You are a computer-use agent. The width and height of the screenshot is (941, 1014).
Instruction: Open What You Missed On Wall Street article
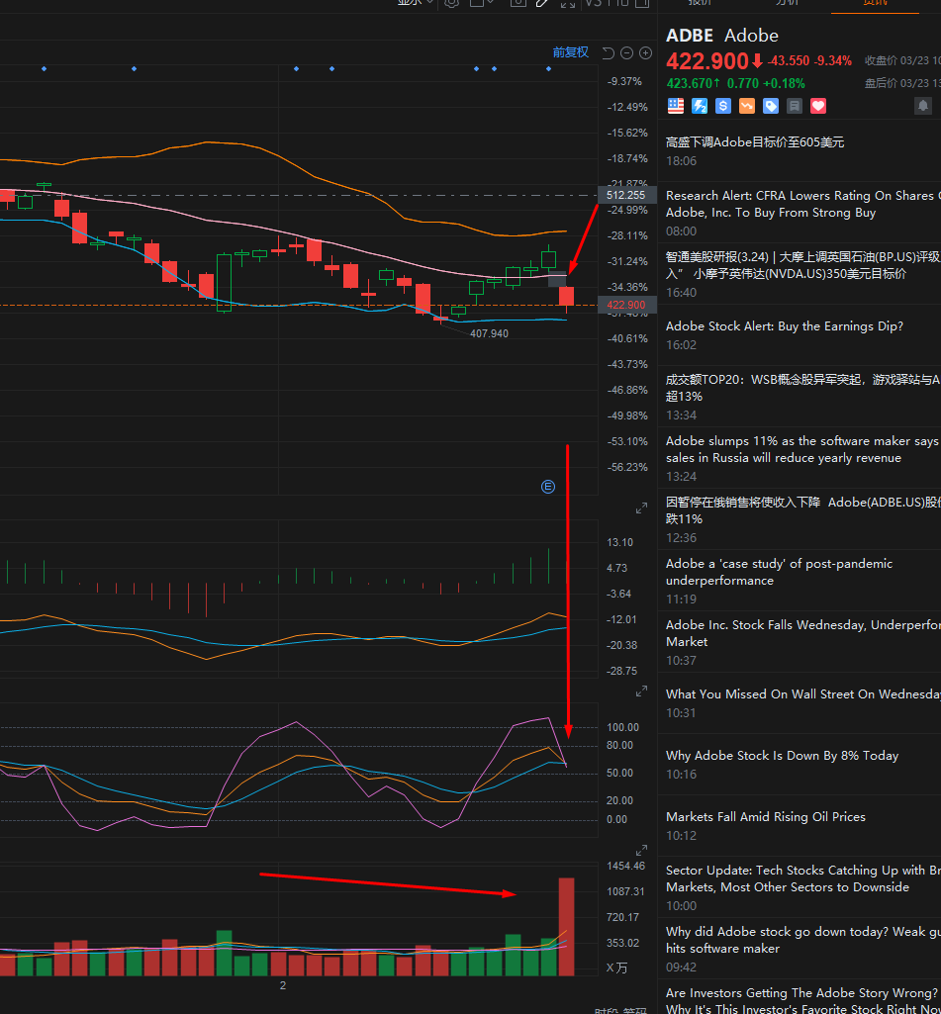tap(800, 703)
